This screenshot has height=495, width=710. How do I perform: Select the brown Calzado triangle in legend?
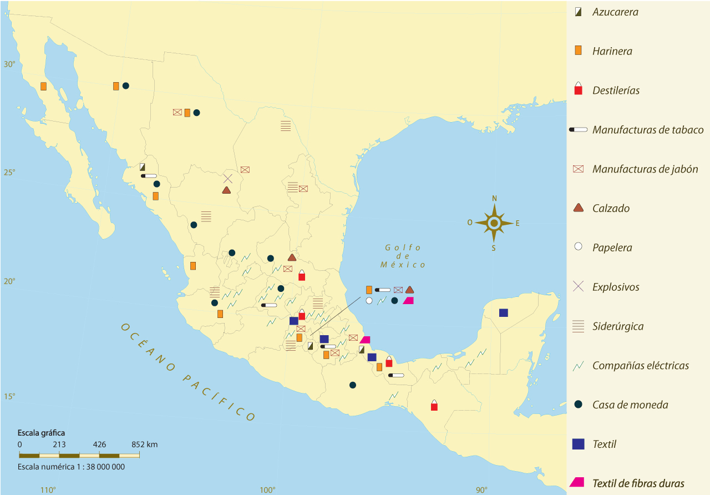(578, 208)
